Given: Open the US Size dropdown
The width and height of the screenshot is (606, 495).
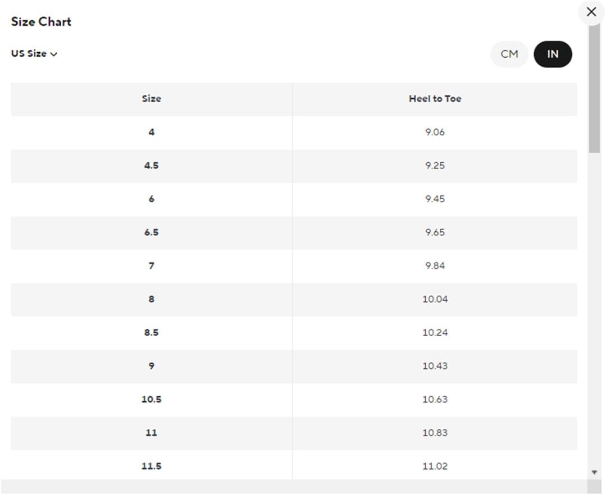Looking at the screenshot, I should (34, 54).
